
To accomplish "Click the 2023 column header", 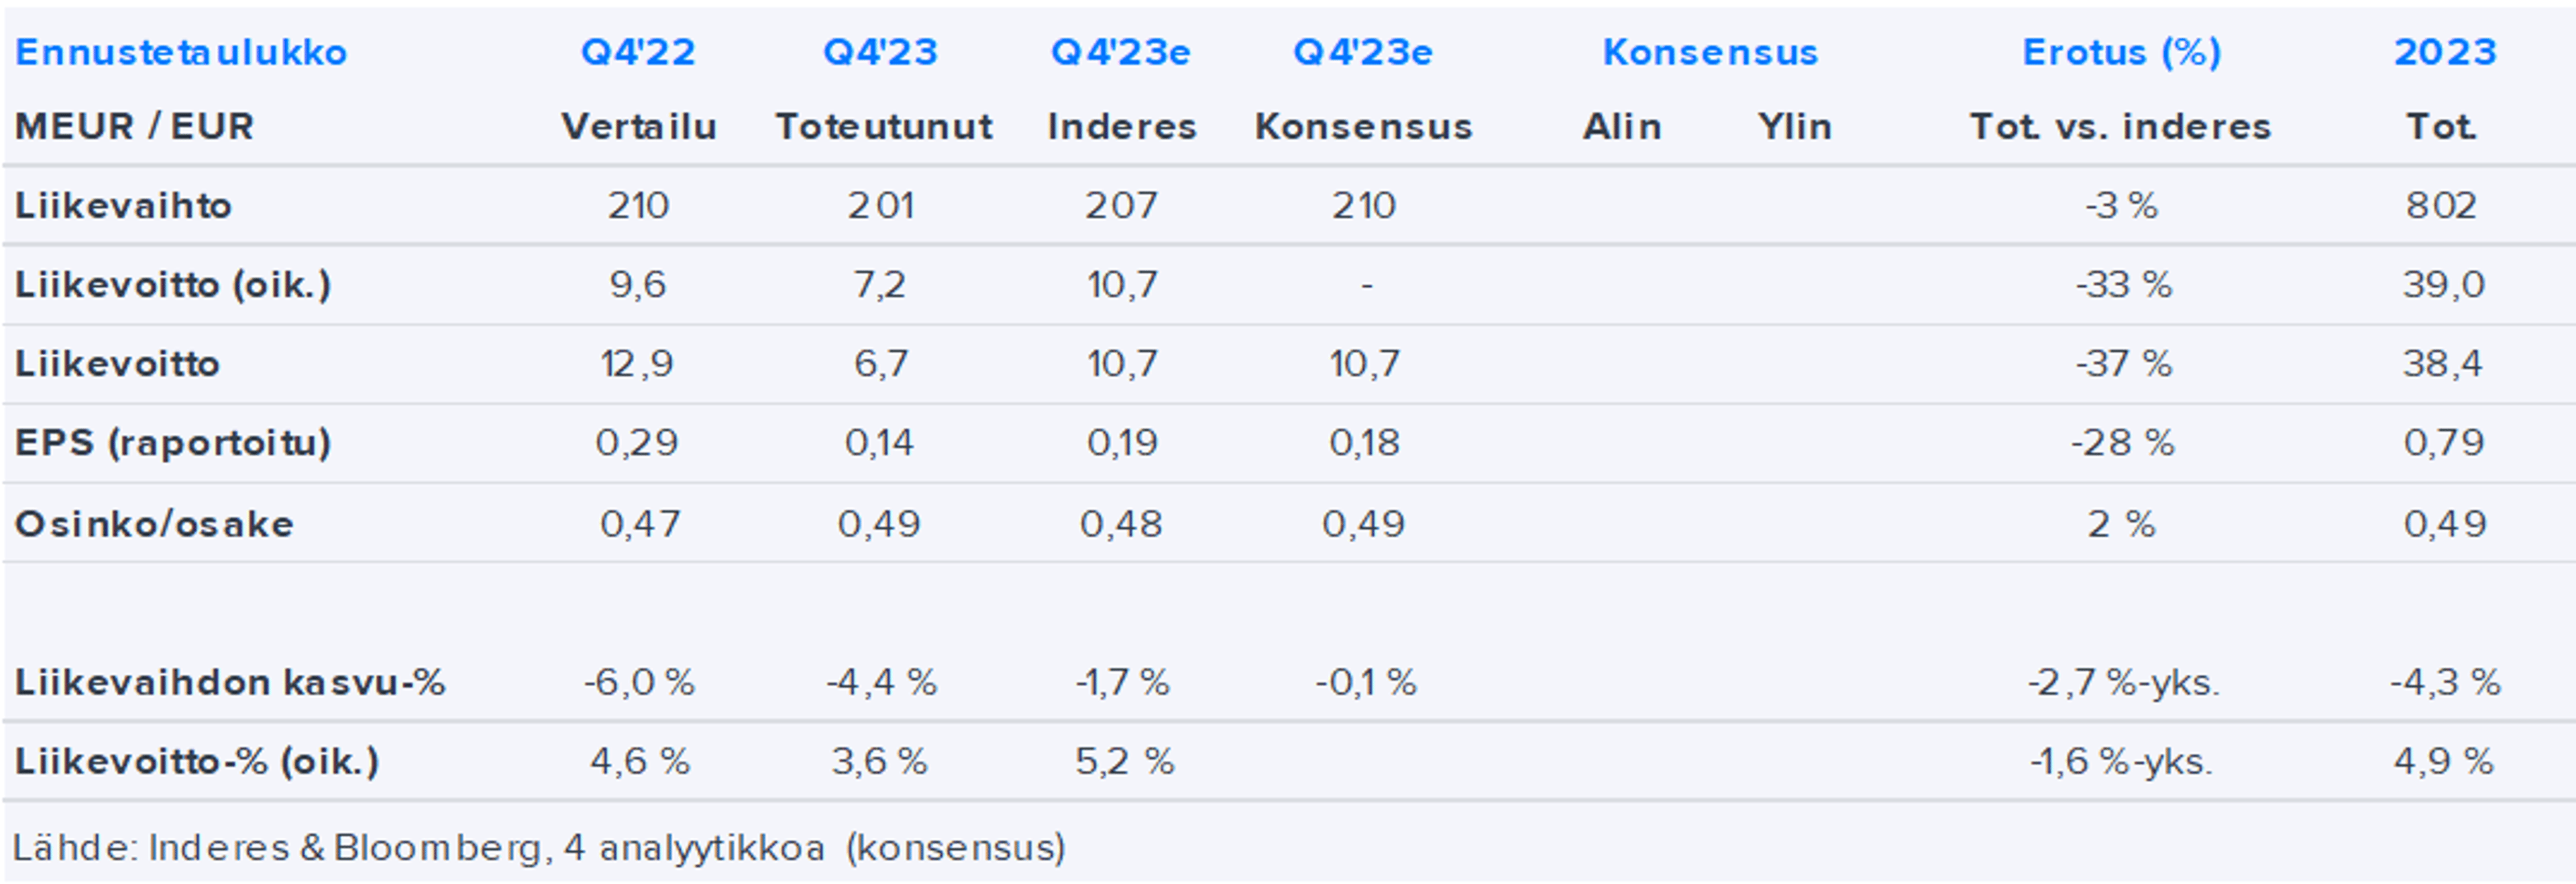I will 2444,52.
